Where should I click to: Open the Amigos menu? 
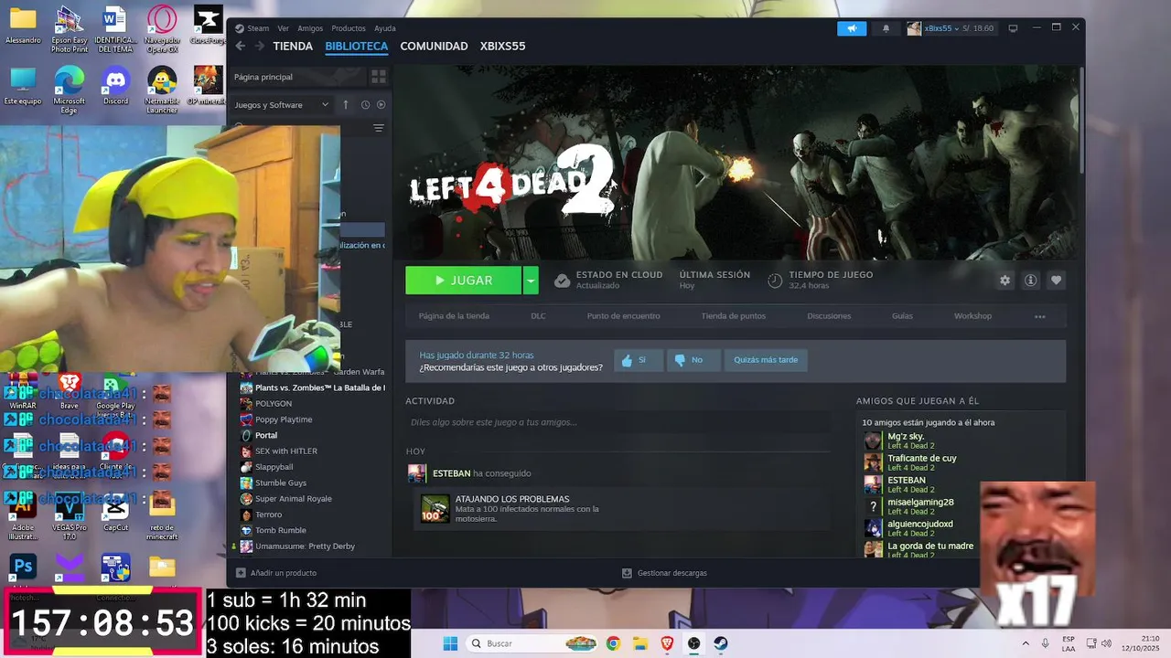[310, 28]
